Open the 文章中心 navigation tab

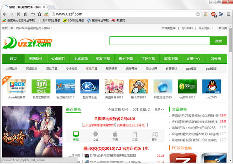click(193, 59)
